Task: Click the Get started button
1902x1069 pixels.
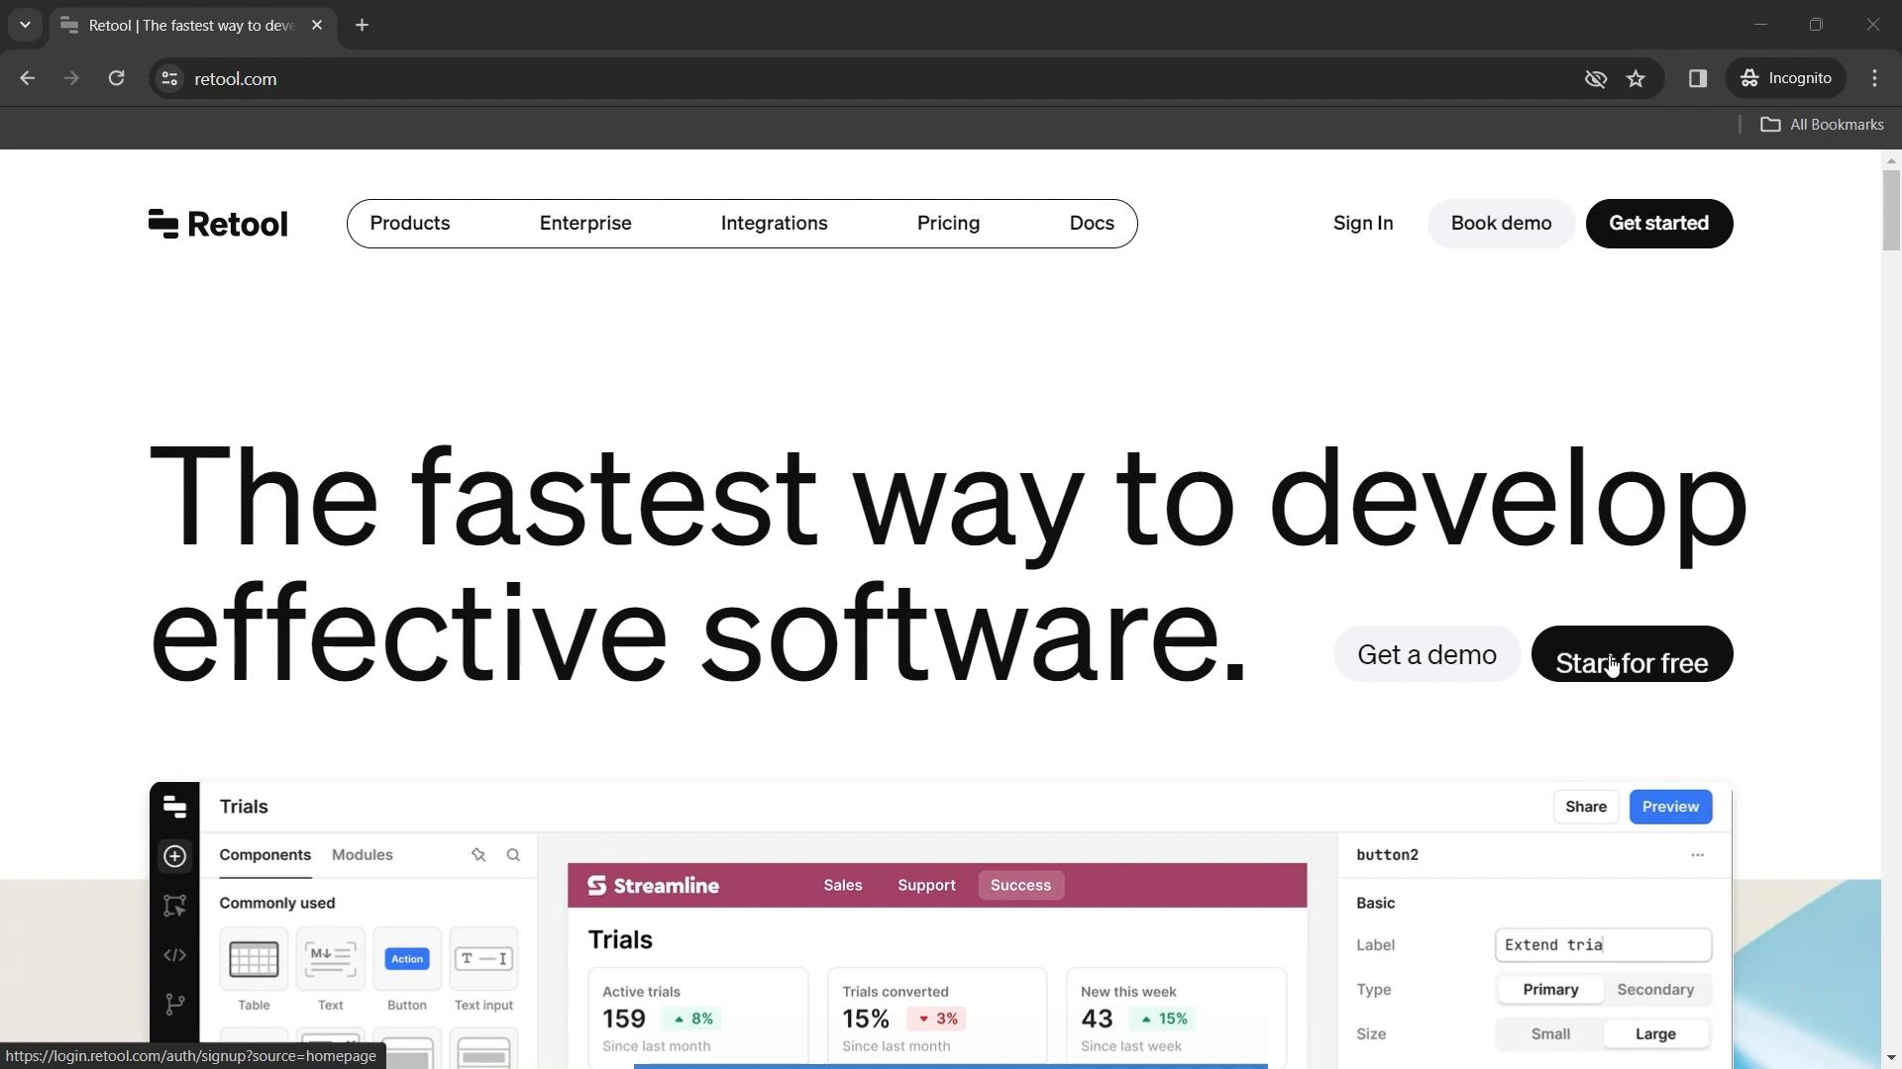Action: 1659,224
